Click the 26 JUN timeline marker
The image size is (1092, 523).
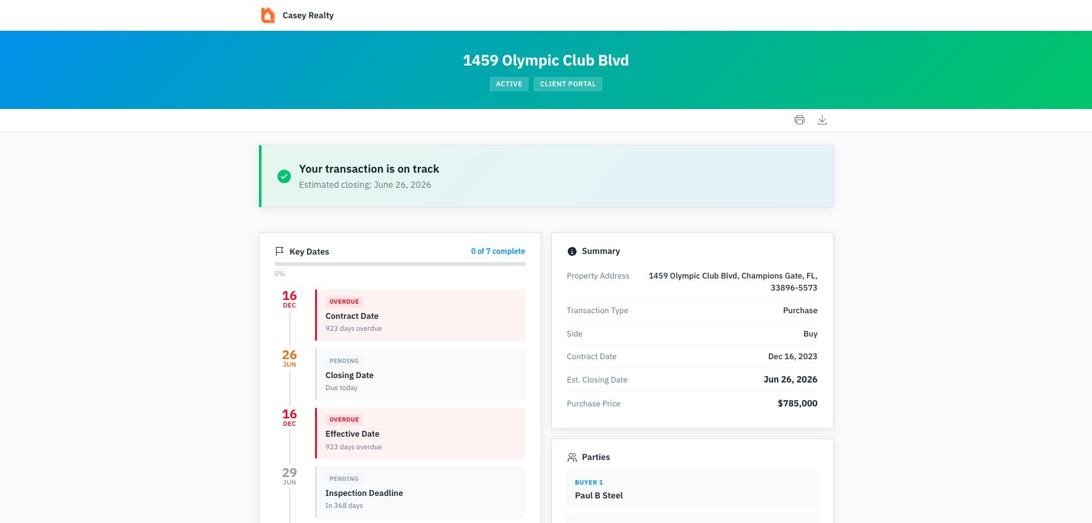pyautogui.click(x=289, y=358)
